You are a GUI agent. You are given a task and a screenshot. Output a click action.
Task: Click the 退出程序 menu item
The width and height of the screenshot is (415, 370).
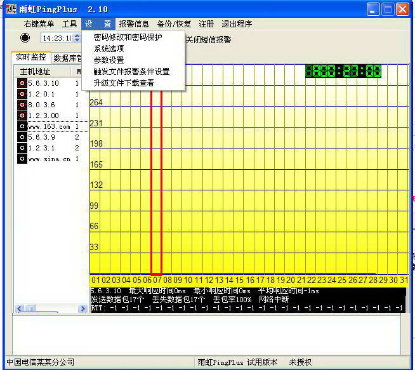(237, 24)
